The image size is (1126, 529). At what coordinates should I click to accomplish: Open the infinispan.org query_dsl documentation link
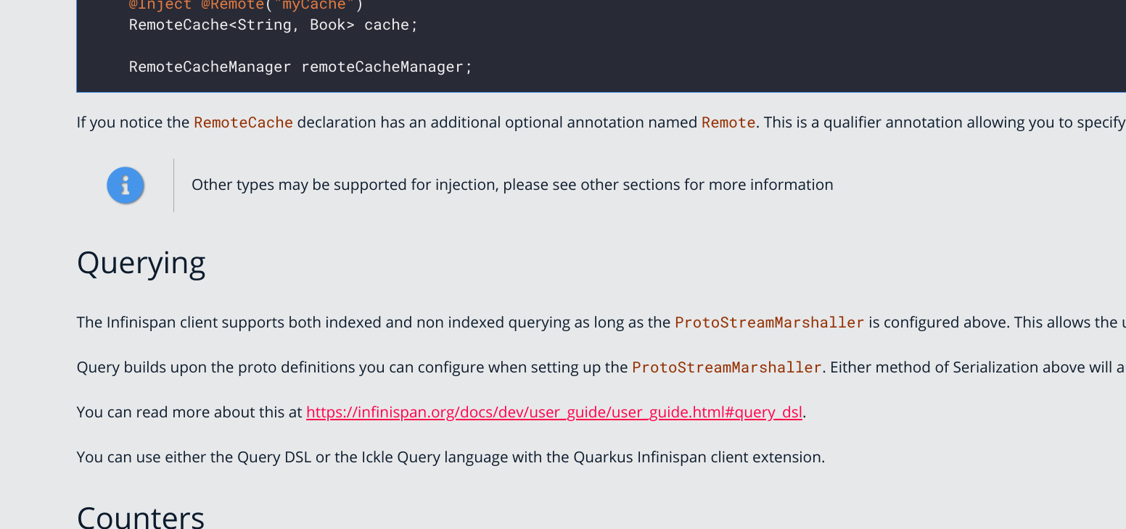[554, 412]
